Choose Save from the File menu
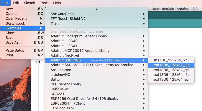Image resolution: width=202 pixels, height=111 pixels. click(x=23, y=38)
